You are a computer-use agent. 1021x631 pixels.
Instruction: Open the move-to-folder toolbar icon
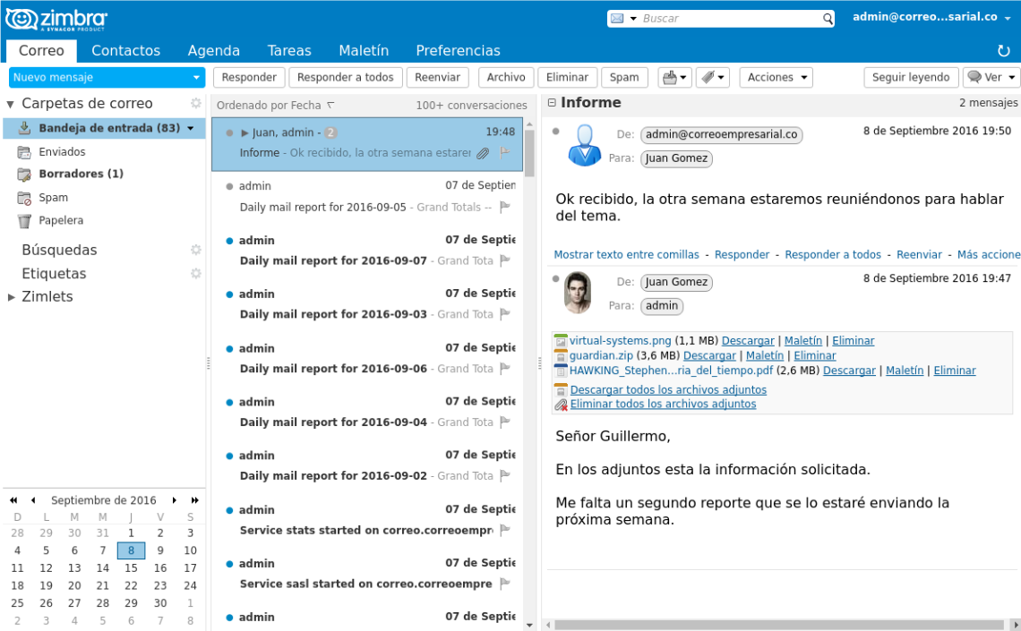click(674, 78)
